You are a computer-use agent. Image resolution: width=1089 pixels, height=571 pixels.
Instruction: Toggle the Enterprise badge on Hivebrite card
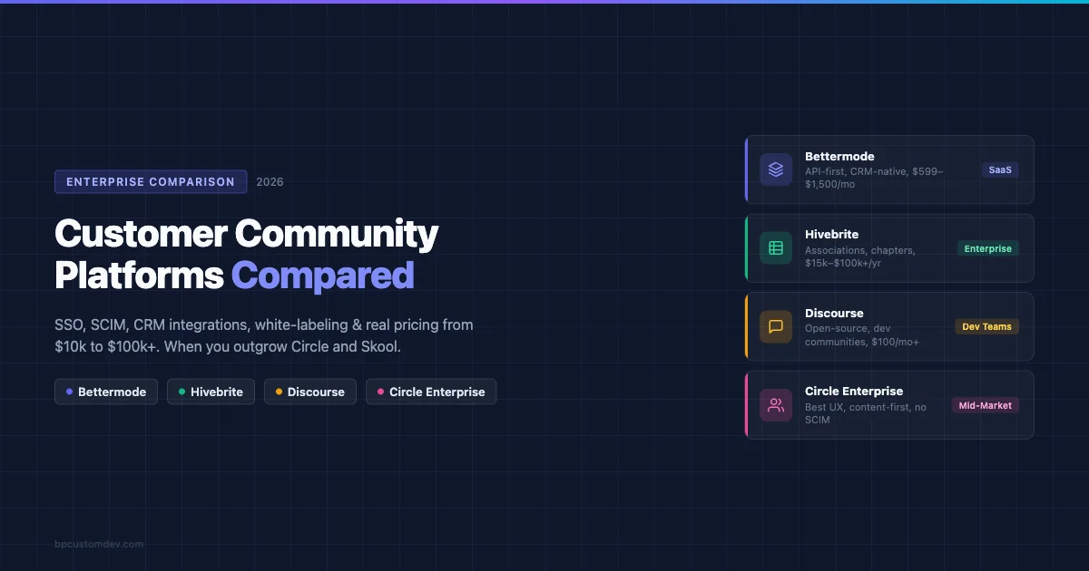point(987,247)
